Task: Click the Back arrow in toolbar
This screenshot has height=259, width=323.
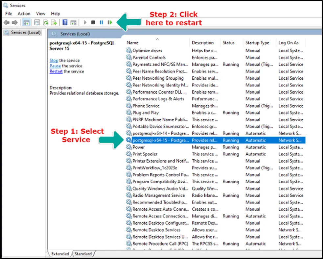Action: [x=6, y=22]
